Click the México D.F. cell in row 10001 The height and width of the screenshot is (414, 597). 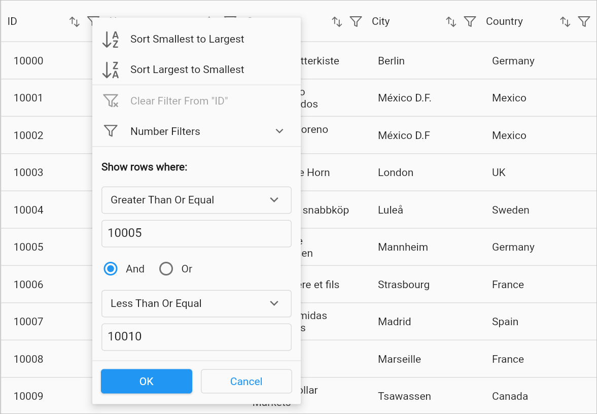(x=404, y=98)
